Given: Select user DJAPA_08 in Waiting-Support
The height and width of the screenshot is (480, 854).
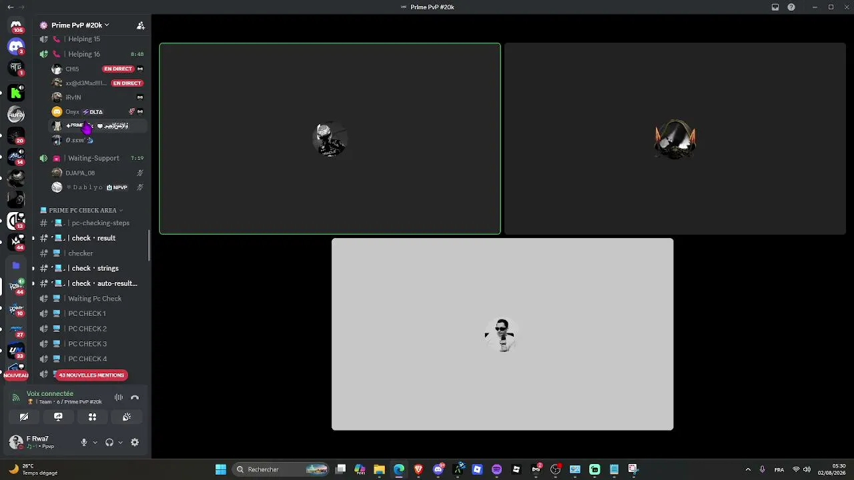Looking at the screenshot, I should 99,173.
